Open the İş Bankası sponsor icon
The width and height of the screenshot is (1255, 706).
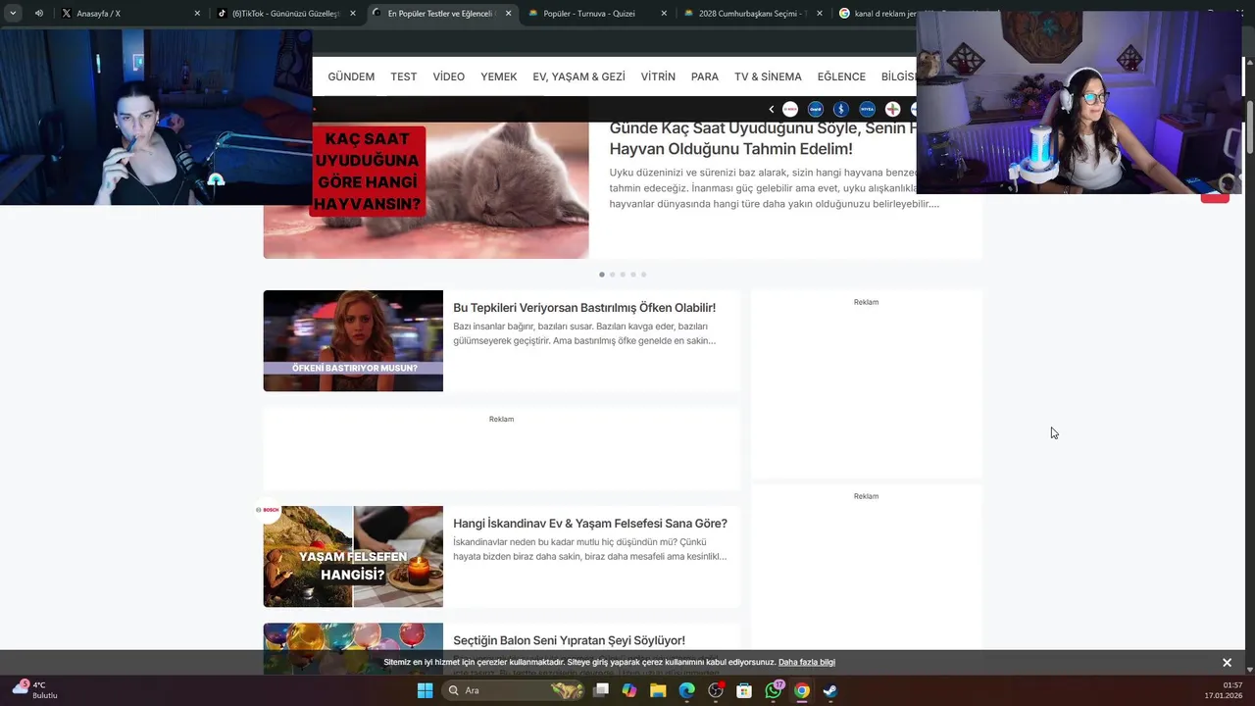(x=841, y=109)
